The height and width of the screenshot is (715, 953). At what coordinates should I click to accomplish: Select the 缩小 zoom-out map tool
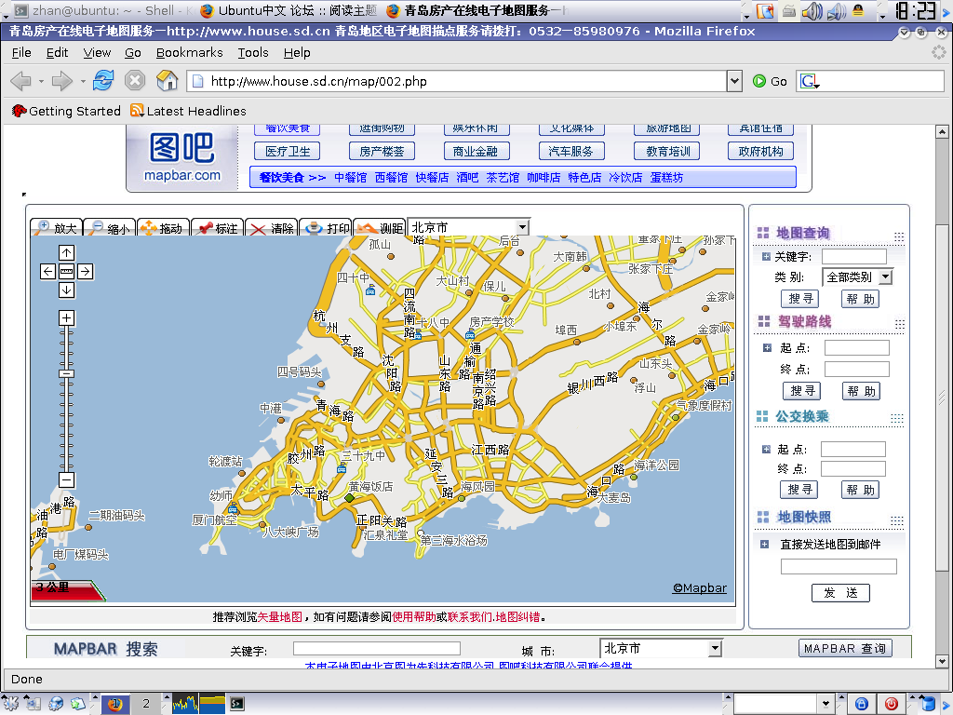pyautogui.click(x=110, y=228)
